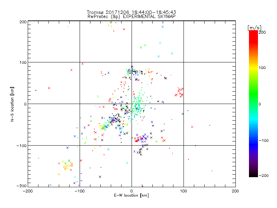Click the colorbar tick label '-200'
This screenshot has height=208, width=277.
pos(263,175)
